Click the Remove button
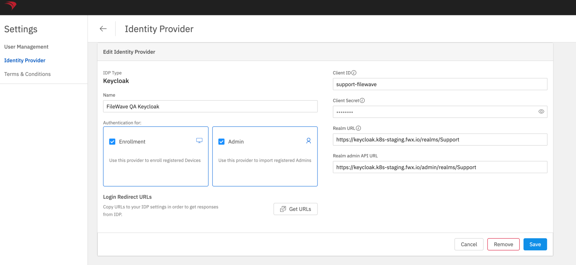 coord(503,244)
